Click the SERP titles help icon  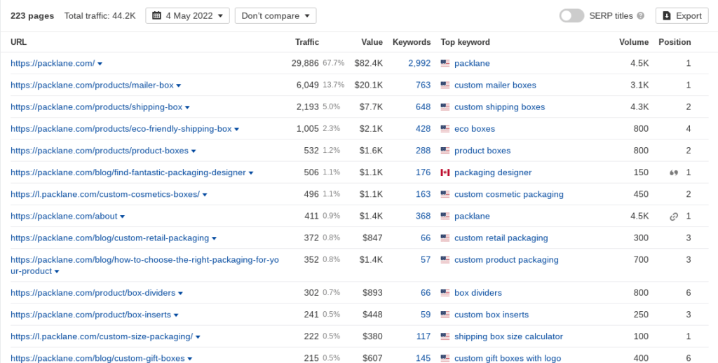(x=641, y=15)
